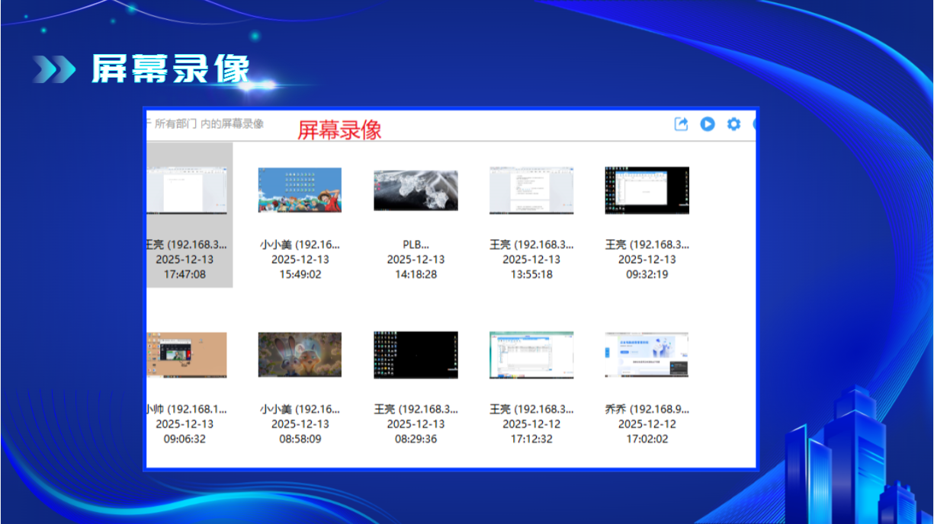Open settings via the gear icon

coord(733,124)
